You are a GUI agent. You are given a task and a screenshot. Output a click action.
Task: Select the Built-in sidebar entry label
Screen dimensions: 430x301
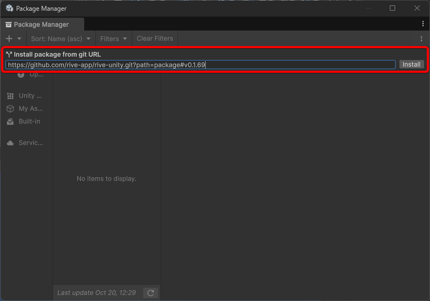click(29, 122)
